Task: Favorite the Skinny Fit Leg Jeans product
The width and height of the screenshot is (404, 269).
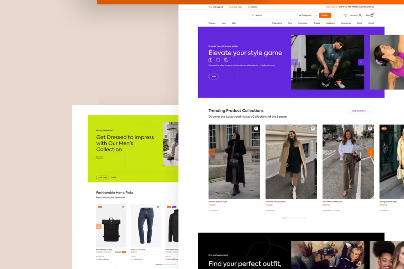Action: point(158,207)
